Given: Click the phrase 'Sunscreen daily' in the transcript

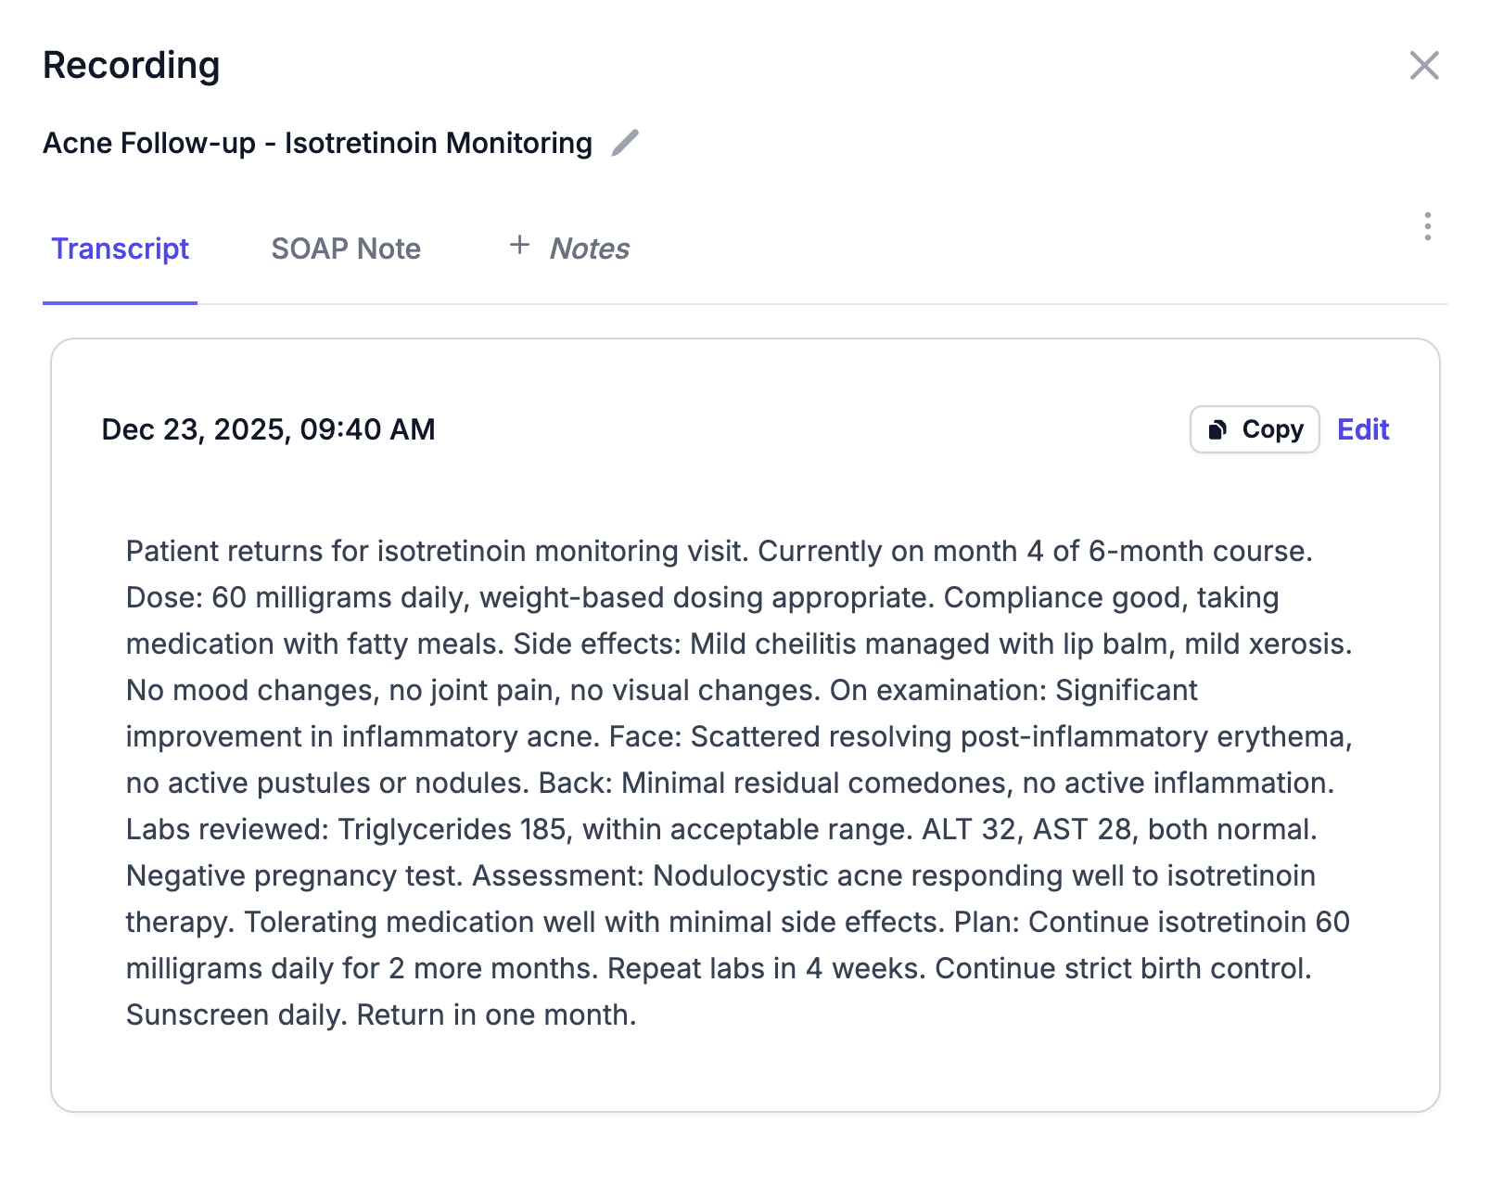Looking at the screenshot, I should click(236, 1015).
